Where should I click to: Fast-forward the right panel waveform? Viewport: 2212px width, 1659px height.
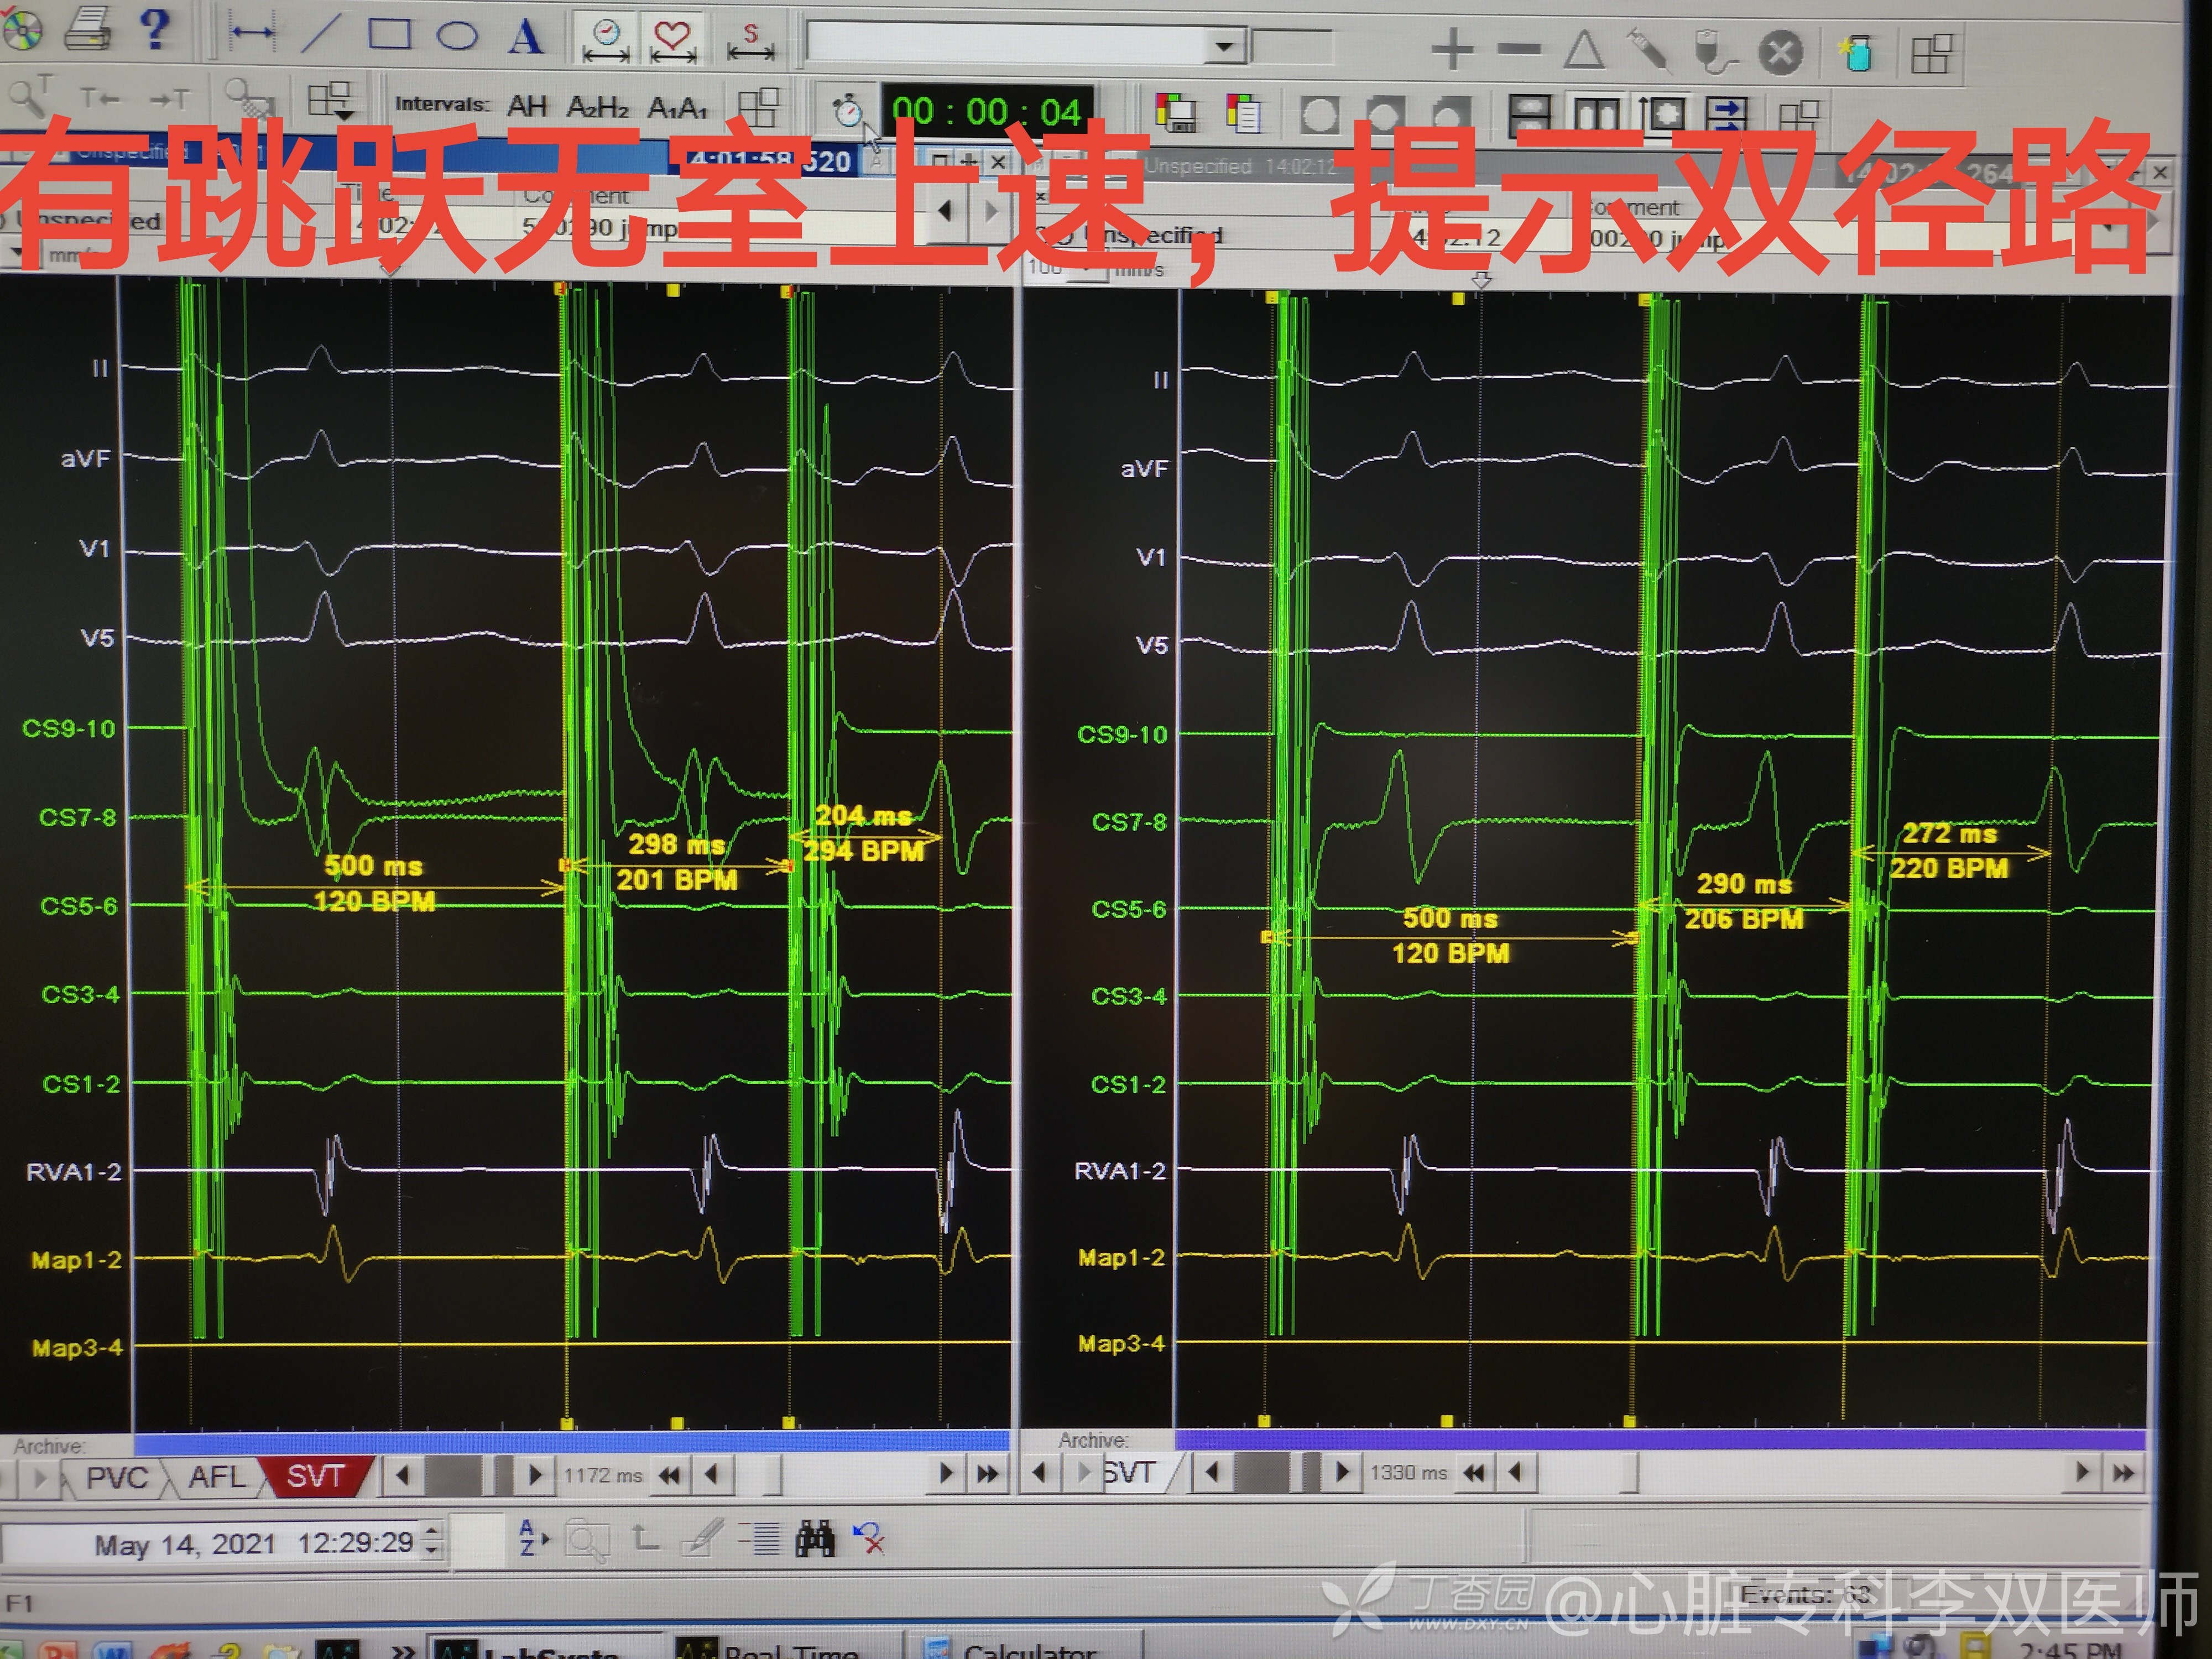coord(2124,1472)
